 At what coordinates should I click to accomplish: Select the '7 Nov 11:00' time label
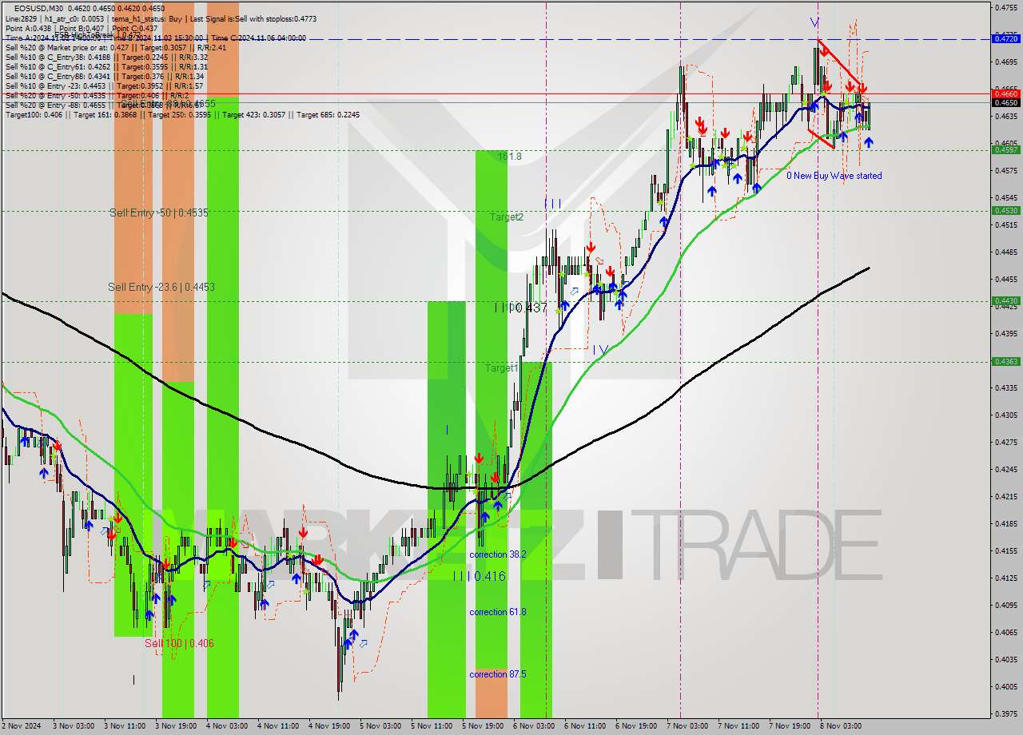[738, 726]
